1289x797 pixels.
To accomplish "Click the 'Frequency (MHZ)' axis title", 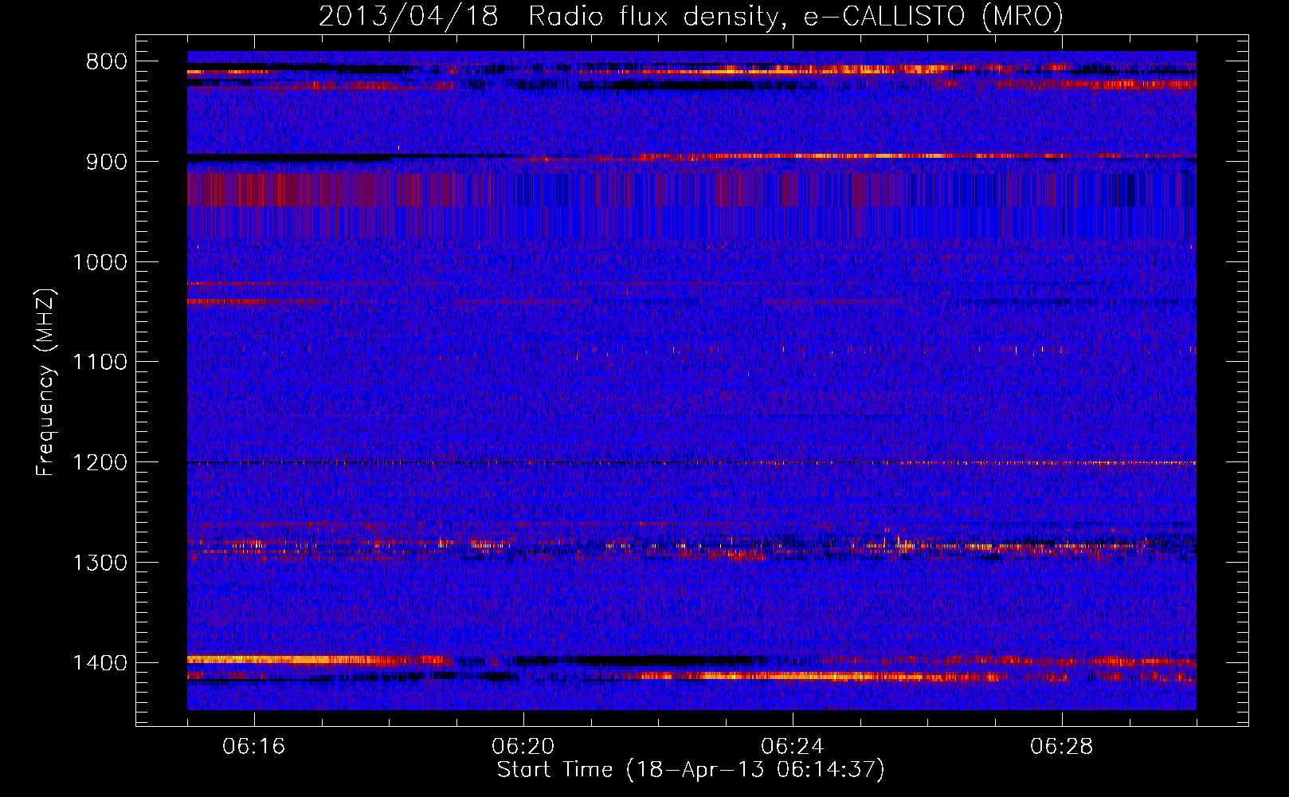I will pyautogui.click(x=45, y=383).
